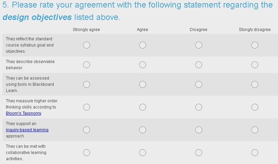
Task: Select Agree for collaborative learning activities
Action: pyautogui.click(x=143, y=153)
